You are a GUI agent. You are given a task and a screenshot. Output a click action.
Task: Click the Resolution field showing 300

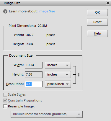pyautogui.click(x=34, y=84)
